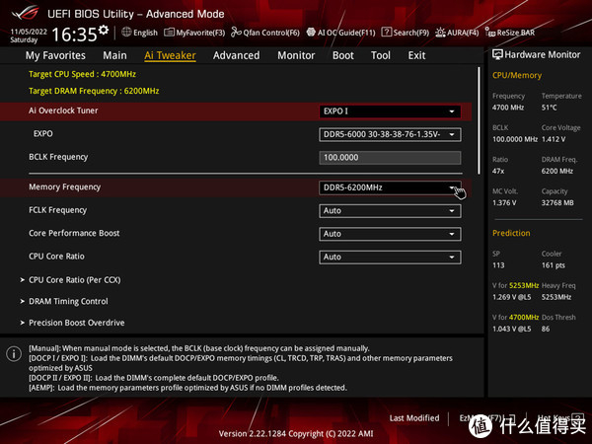Click the info icon beside help text

(x=14, y=354)
